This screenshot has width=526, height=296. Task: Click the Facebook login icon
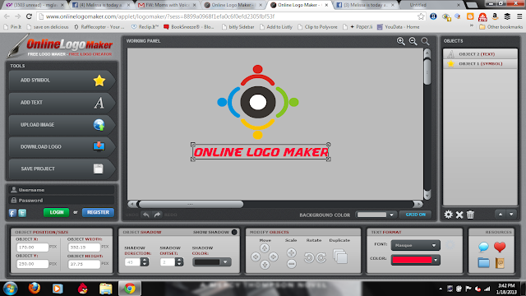pyautogui.click(x=13, y=213)
